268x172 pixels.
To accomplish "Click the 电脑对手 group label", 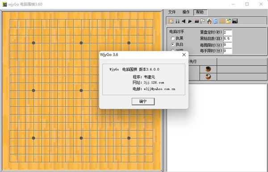I will (176, 32).
